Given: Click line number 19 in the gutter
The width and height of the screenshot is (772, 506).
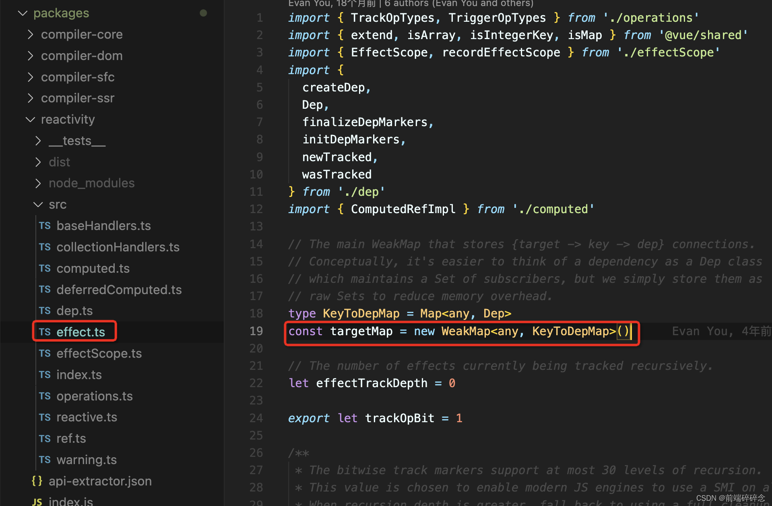Looking at the screenshot, I should point(256,331).
